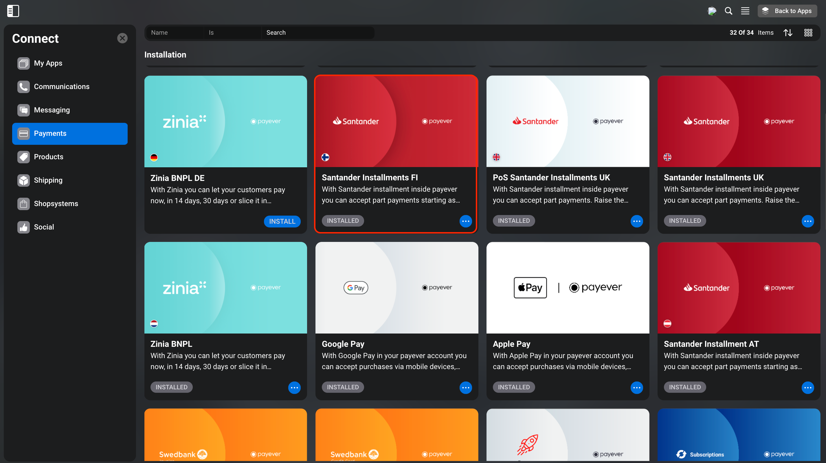Click the Google Pay title text
Screen dimensions: 826x463
(343, 344)
